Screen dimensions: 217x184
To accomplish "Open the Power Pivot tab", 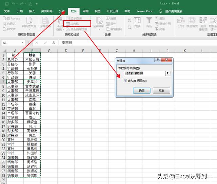I will click(x=144, y=11).
